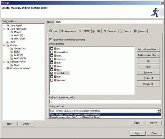The image size is (165, 139).
Task: Click the IDLoadTest profiler icon
Action: coord(12,49)
